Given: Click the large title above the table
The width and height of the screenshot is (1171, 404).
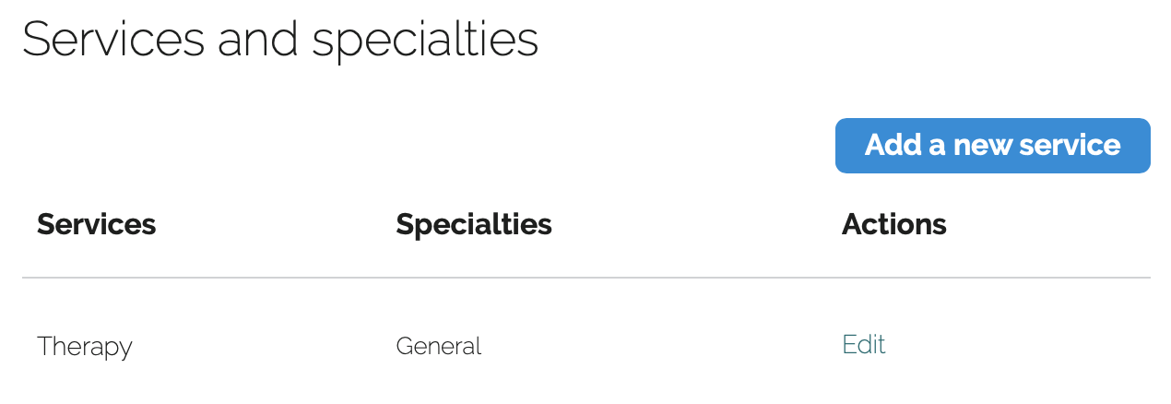Looking at the screenshot, I should [280, 40].
